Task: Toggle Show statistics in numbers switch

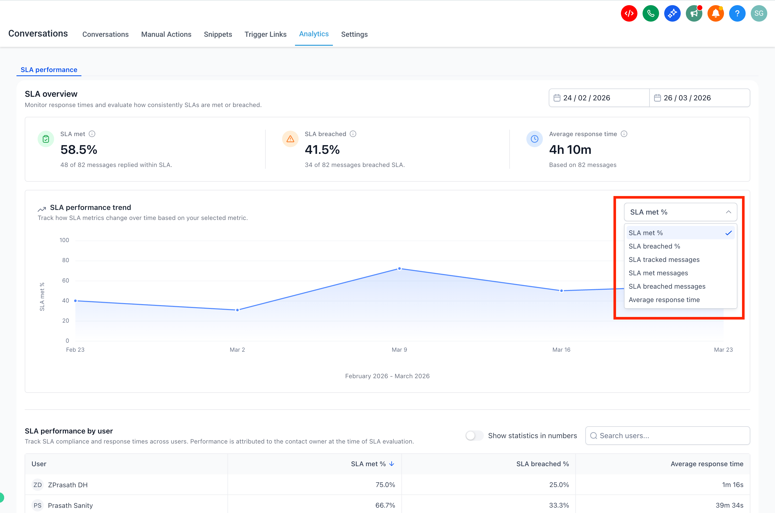Action: pos(474,436)
